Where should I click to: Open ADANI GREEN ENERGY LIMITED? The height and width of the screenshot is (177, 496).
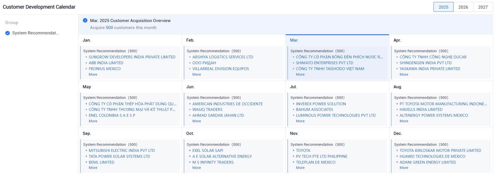pyautogui.click(x=428, y=162)
